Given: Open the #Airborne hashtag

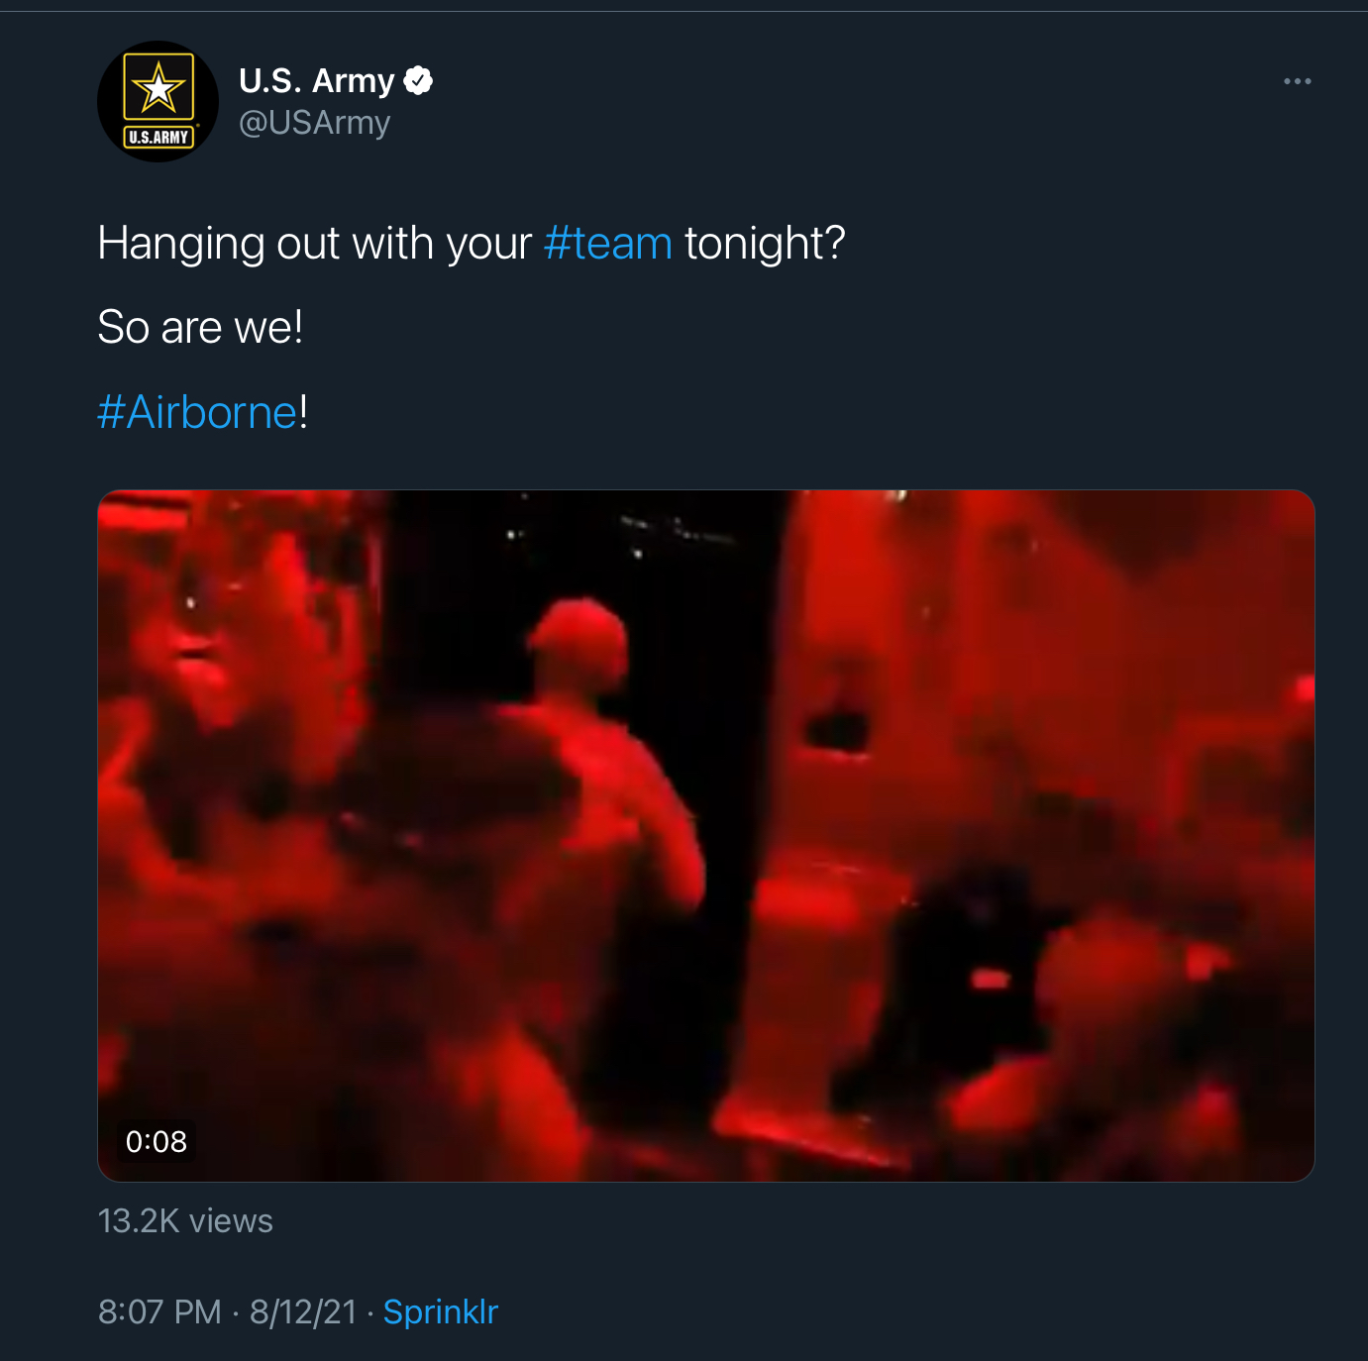Looking at the screenshot, I should click(198, 412).
